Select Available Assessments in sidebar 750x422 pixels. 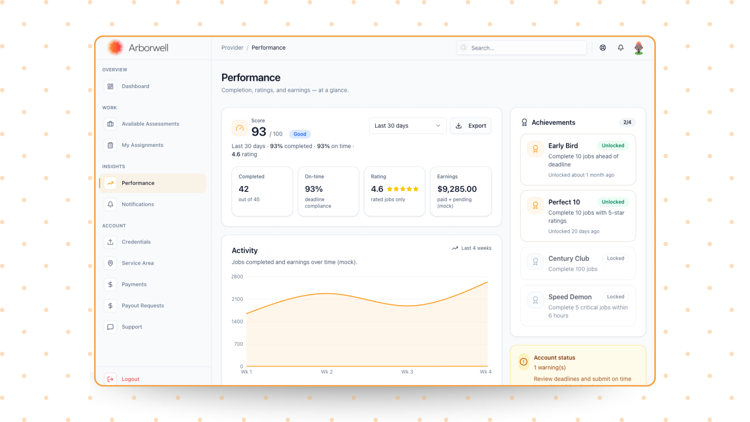(150, 124)
